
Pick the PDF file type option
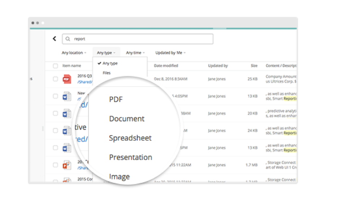coord(116,99)
